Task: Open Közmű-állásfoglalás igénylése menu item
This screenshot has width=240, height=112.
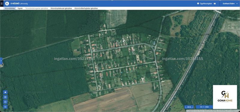Action: [x=86, y=8]
